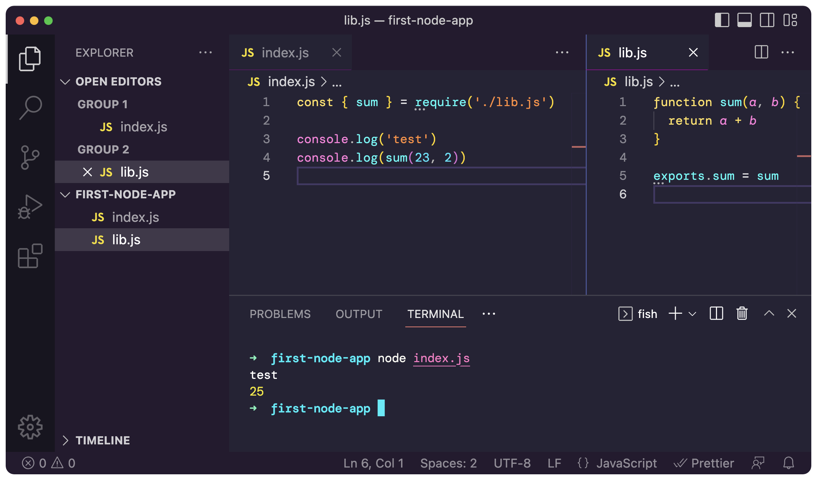The height and width of the screenshot is (480, 817).
Task: Switch to the PROBLEMS tab
Action: coord(280,314)
